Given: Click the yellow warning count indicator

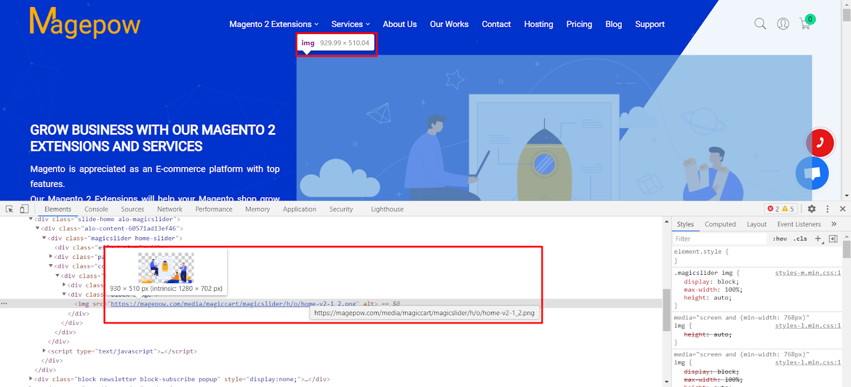Looking at the screenshot, I should (x=788, y=209).
